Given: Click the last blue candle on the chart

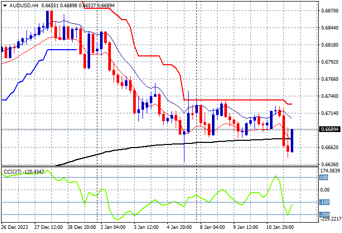Looking at the screenshot, I should (292, 140).
